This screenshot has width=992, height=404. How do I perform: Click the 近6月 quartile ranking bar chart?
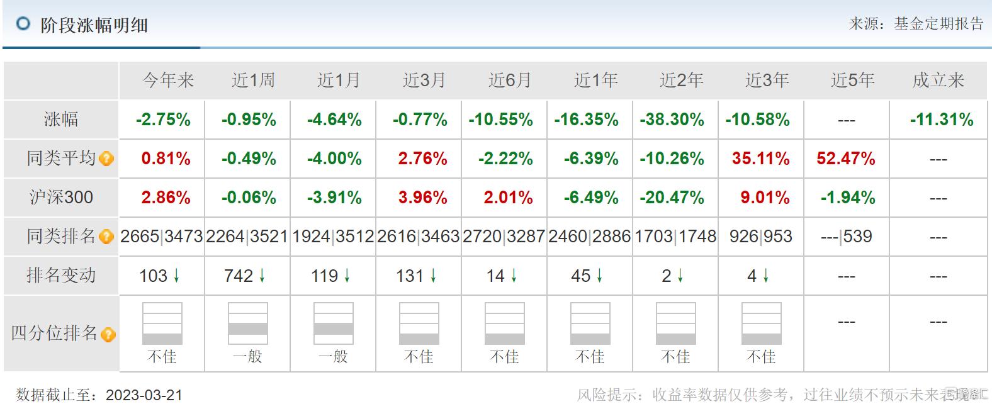pyautogui.click(x=505, y=323)
